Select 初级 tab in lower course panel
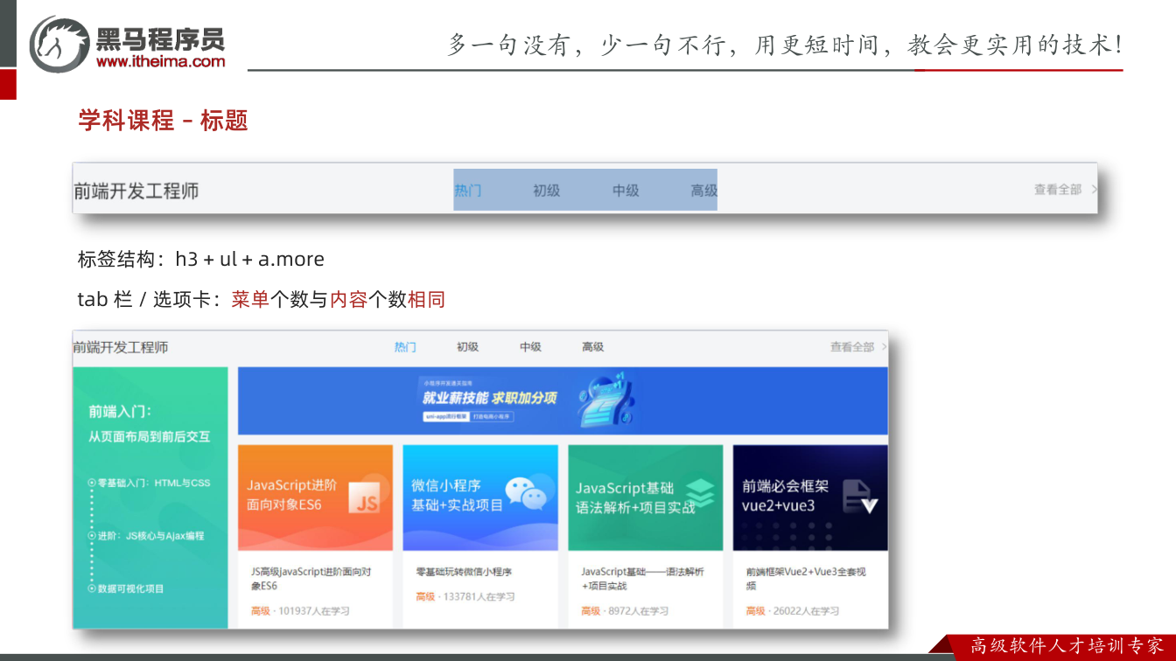The height and width of the screenshot is (661, 1176). click(x=467, y=347)
